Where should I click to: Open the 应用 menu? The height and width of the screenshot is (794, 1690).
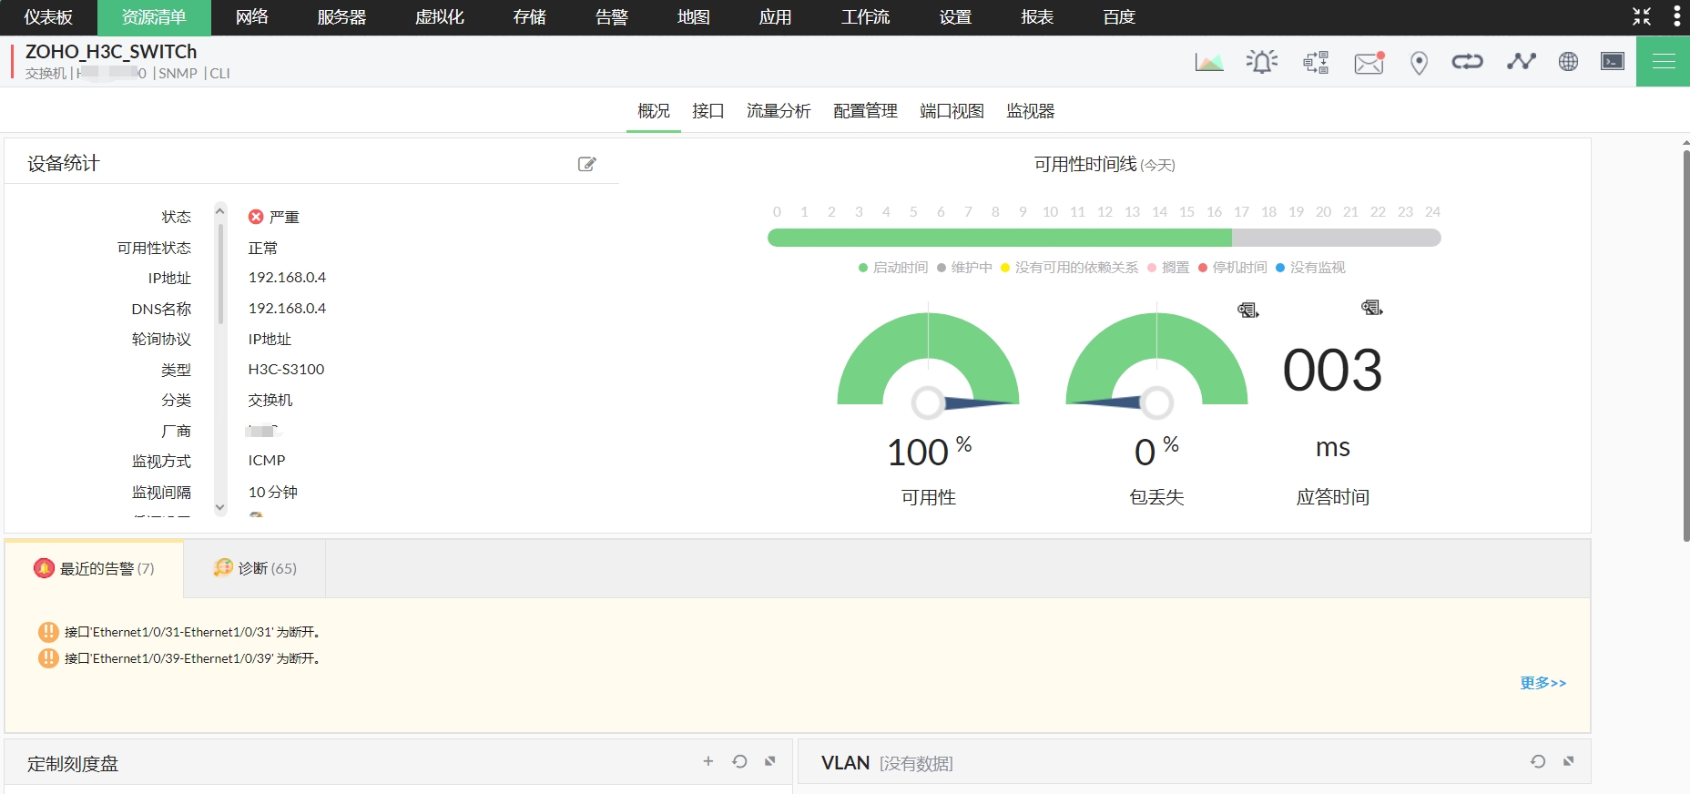(x=775, y=17)
